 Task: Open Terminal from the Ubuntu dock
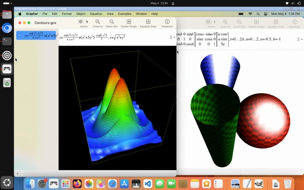coord(7,41)
